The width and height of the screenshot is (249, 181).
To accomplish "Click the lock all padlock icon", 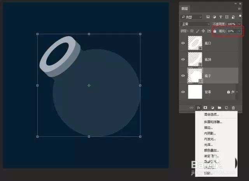I will point(215,31).
